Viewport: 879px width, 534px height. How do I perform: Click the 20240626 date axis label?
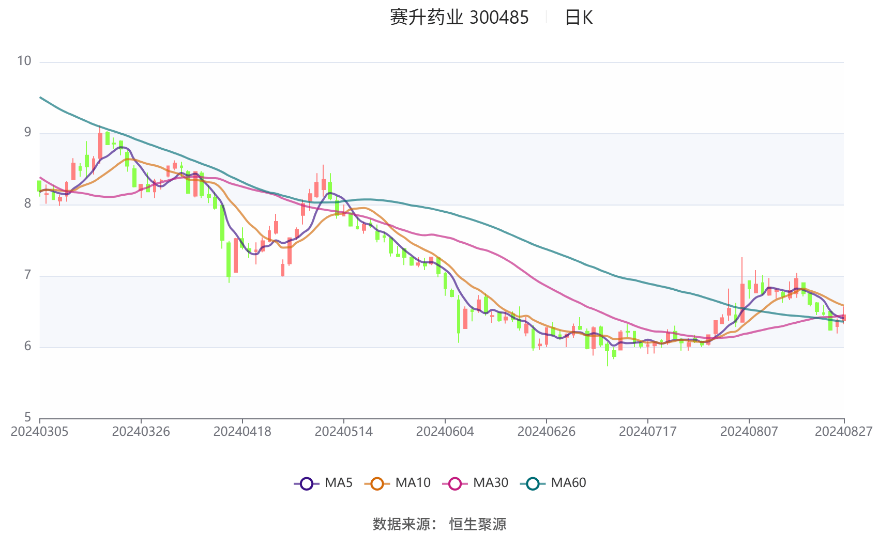546,432
